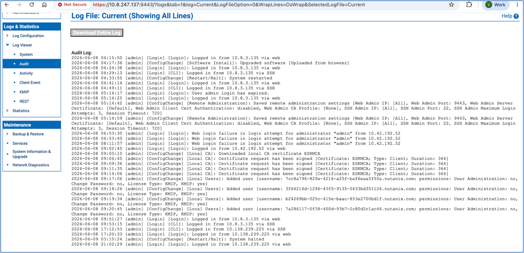Screen dimensions: 524x253
Task: Click the browser forward arrow
Action: pyautogui.click(x=19, y=5)
